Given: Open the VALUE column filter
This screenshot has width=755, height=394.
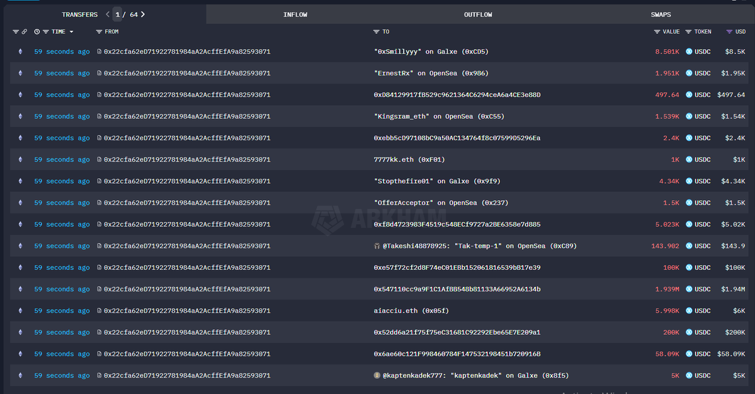Looking at the screenshot, I should pos(657,31).
